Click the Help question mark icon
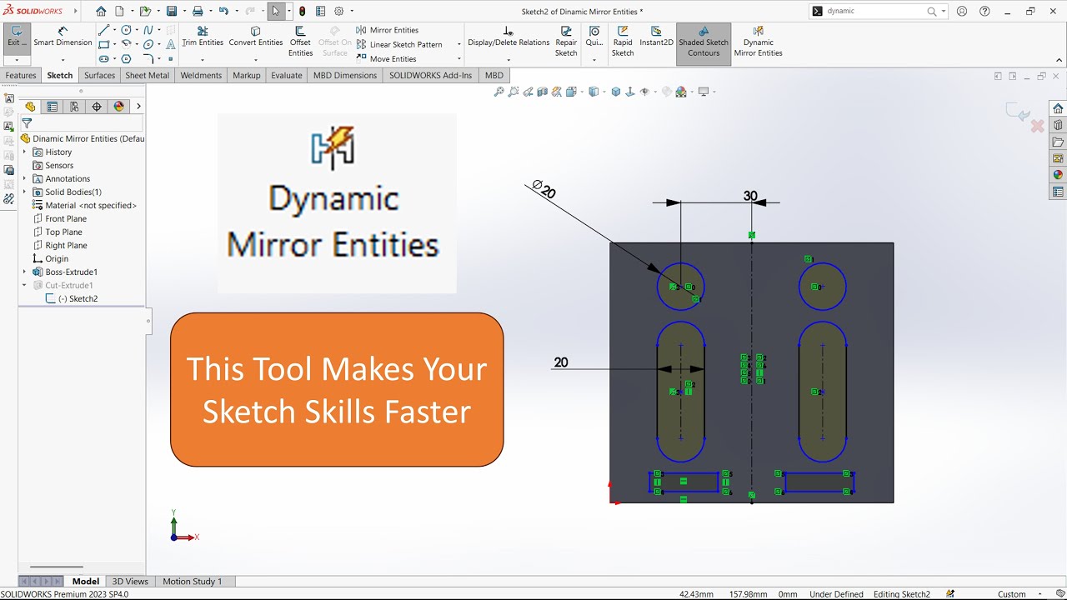 click(985, 12)
